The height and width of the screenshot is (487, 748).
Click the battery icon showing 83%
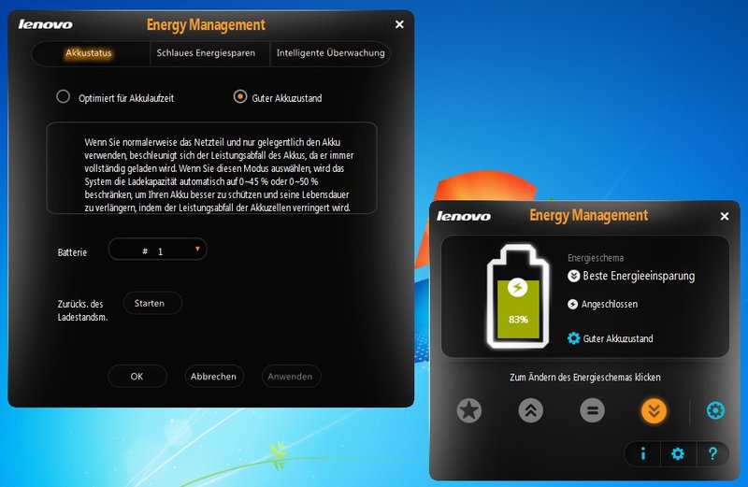pyautogui.click(x=518, y=295)
